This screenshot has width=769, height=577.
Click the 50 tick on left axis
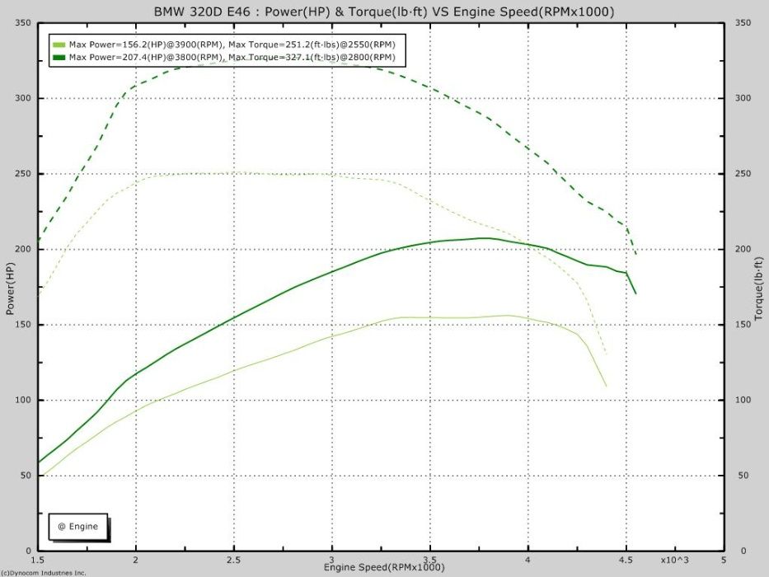(25, 476)
